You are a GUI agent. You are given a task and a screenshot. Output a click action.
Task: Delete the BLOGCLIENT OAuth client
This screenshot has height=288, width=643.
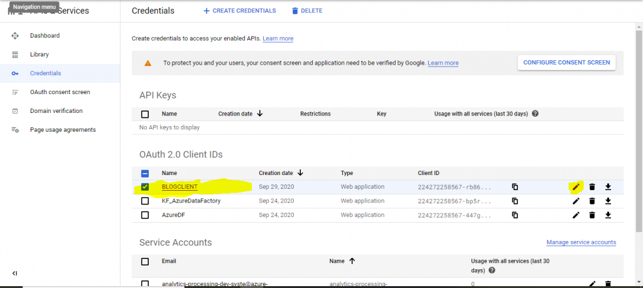point(592,187)
